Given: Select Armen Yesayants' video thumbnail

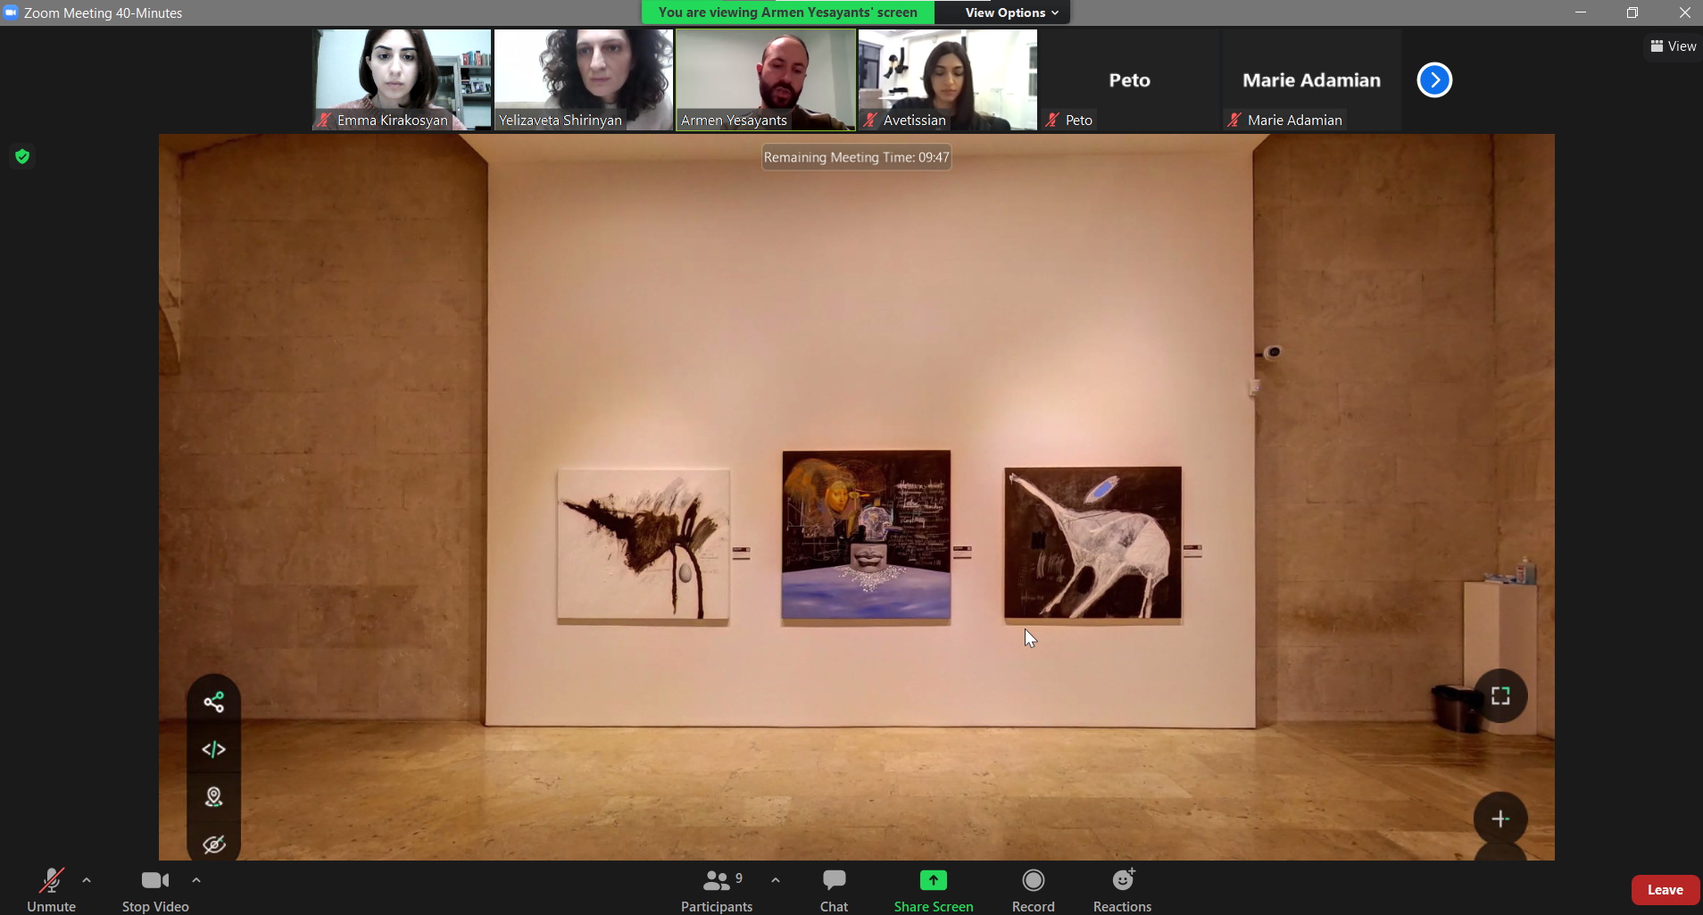Looking at the screenshot, I should click(766, 80).
